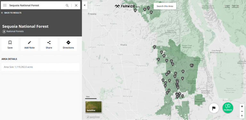Add a note using the pencil icon

[x=29, y=44]
